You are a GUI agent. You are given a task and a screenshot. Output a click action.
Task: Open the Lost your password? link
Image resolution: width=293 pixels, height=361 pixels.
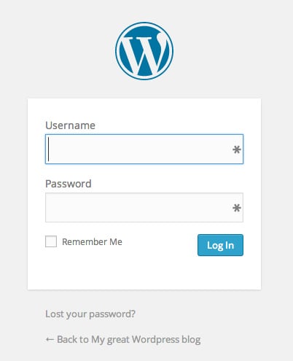coord(90,314)
